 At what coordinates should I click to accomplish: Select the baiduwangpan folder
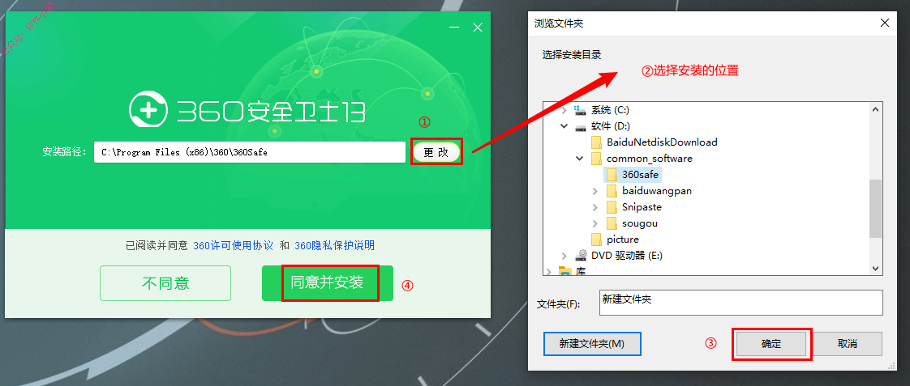pos(657,191)
